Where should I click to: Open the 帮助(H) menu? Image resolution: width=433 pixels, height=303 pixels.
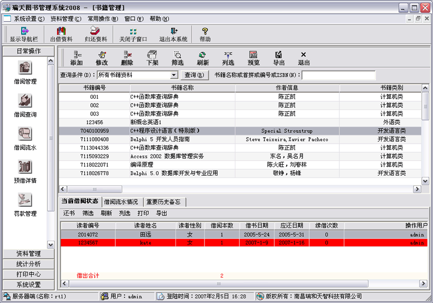[x=159, y=19]
